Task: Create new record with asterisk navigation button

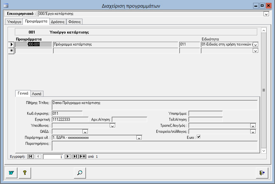Action: pos(83,156)
